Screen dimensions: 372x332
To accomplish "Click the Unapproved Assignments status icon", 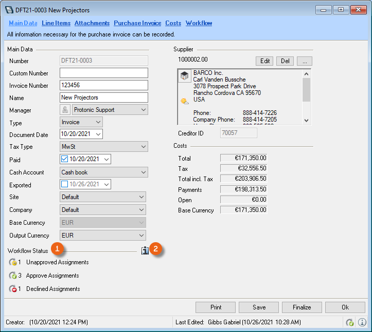I will click(x=13, y=262).
